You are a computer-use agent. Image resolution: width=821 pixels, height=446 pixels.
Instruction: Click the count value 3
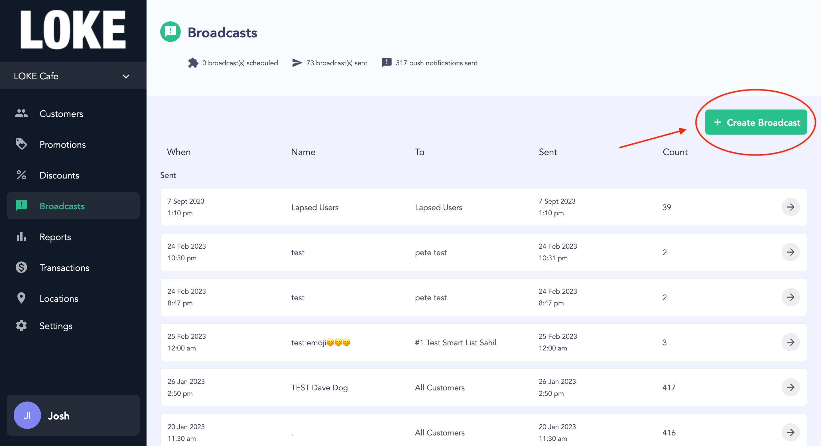(x=664, y=342)
